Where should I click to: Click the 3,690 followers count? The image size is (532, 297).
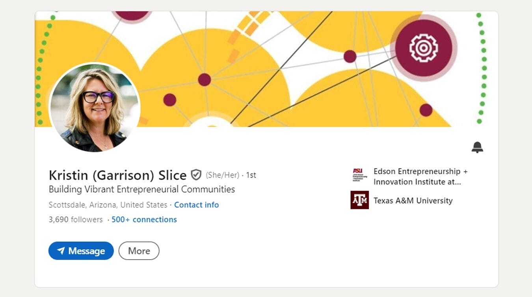pos(76,219)
